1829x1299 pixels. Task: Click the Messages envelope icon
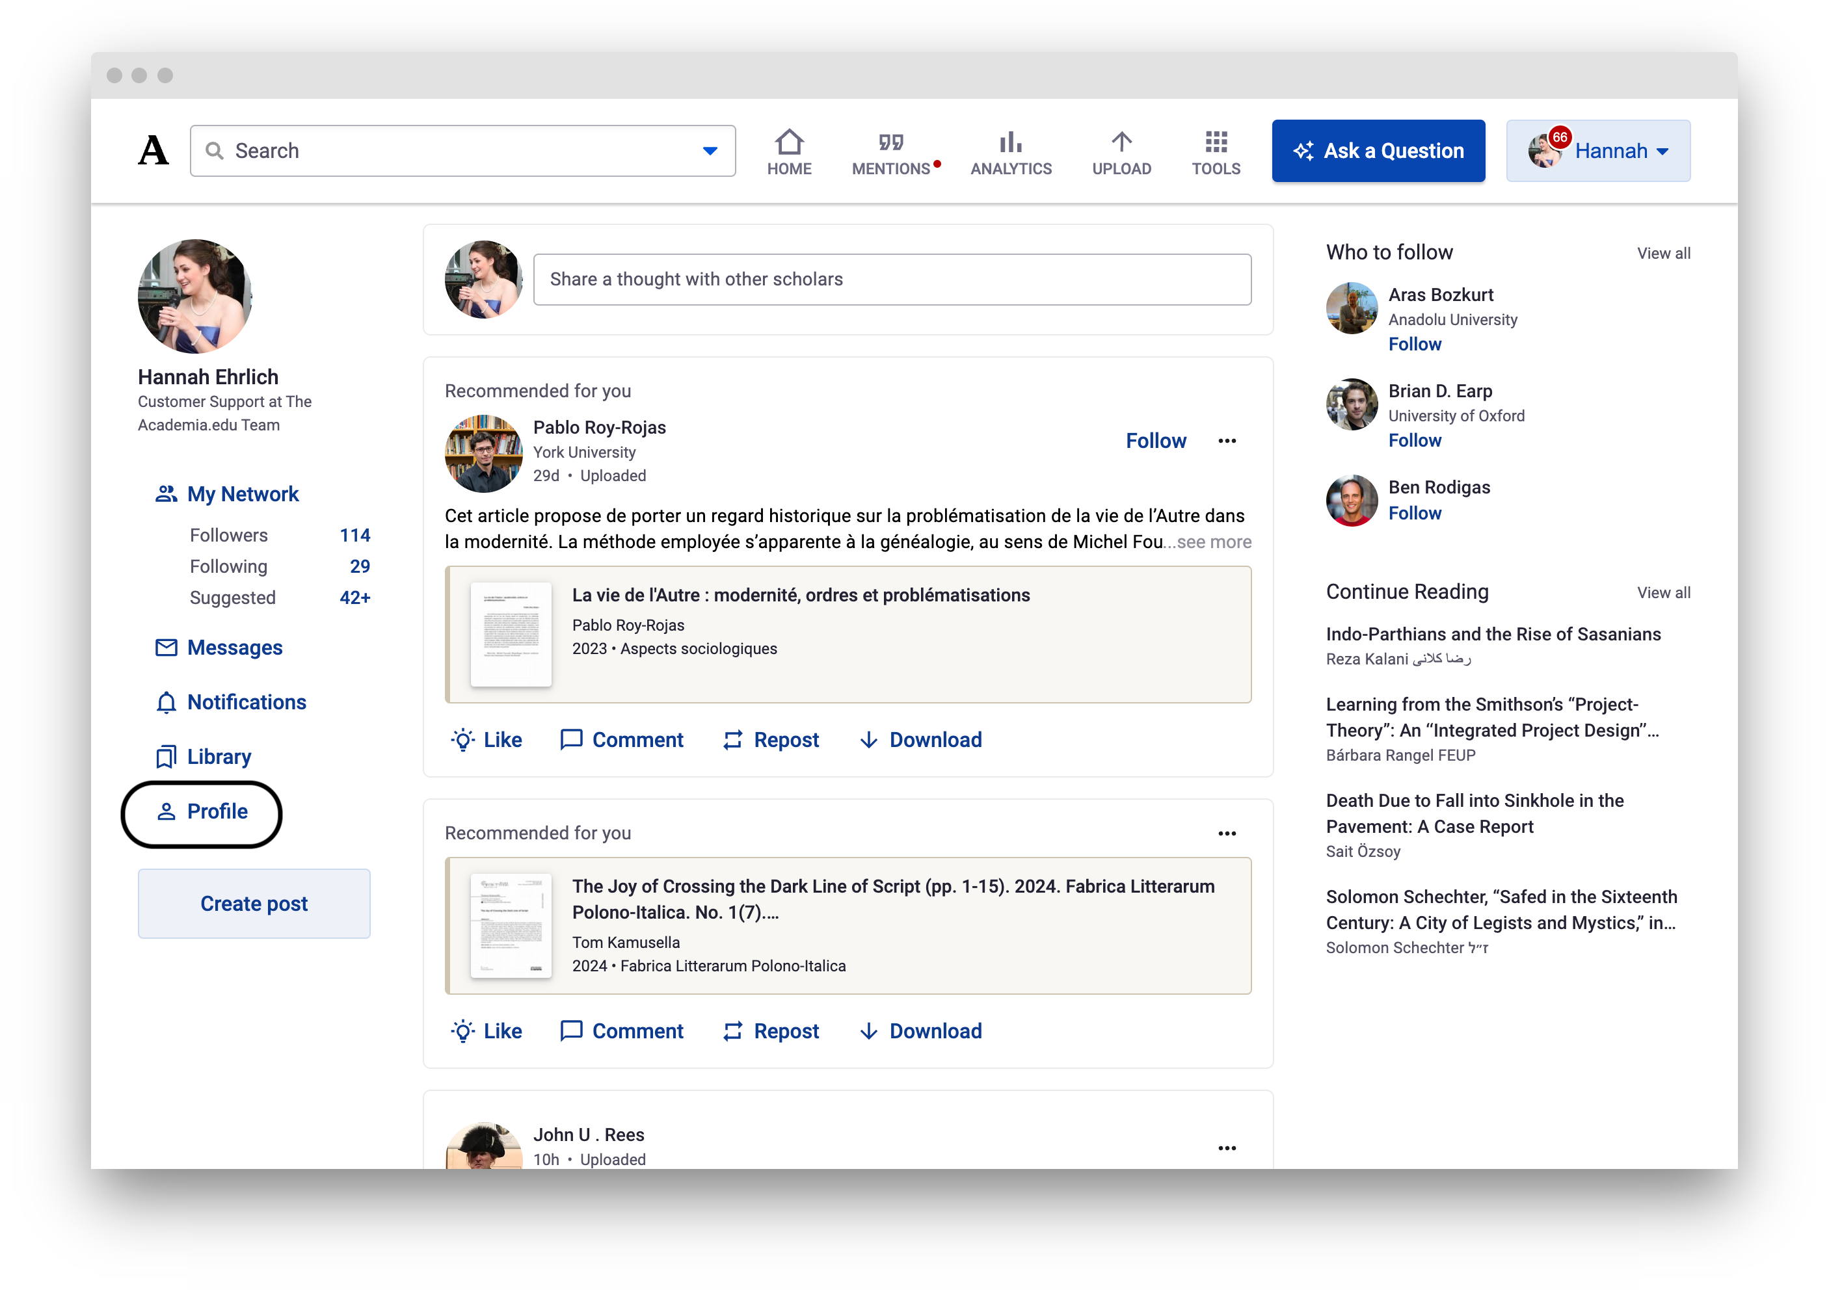(x=166, y=648)
